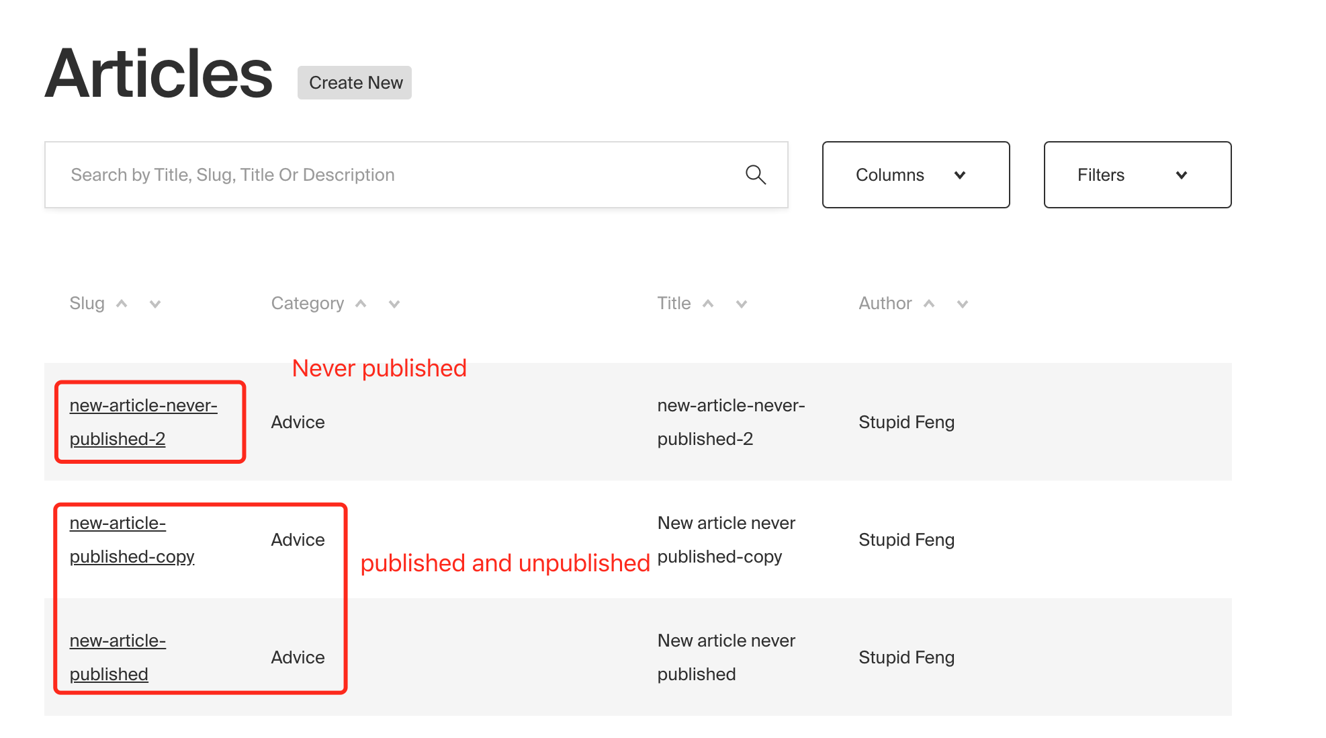
Task: Sort Slug column ascending with up arrow
Action: [x=122, y=303]
